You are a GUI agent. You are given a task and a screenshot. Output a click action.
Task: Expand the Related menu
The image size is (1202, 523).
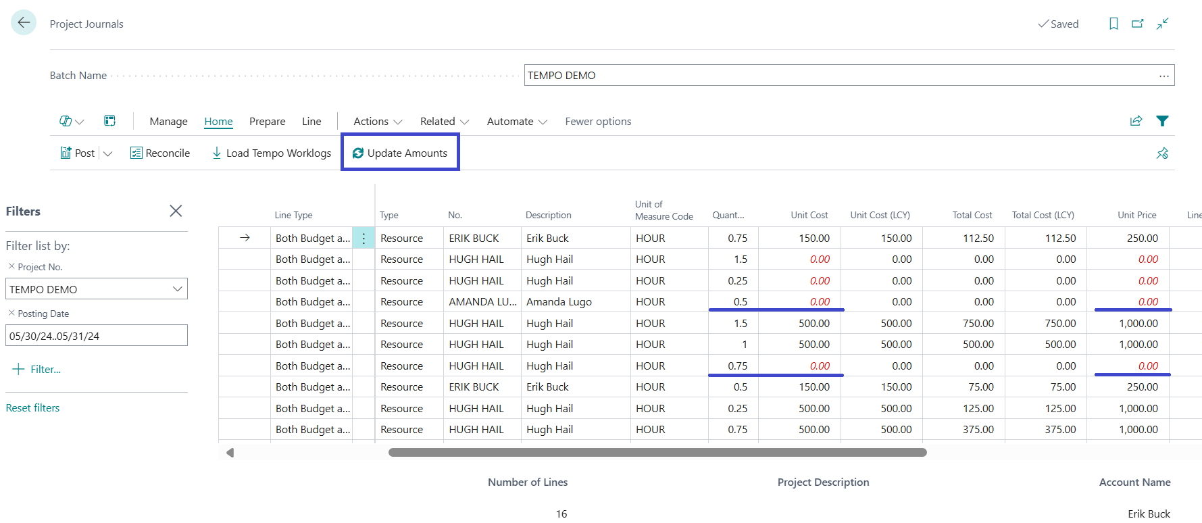click(444, 122)
